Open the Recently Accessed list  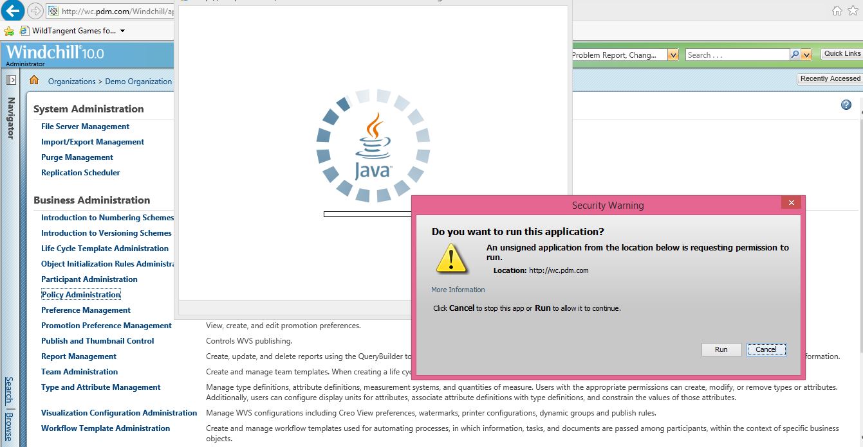coord(830,78)
